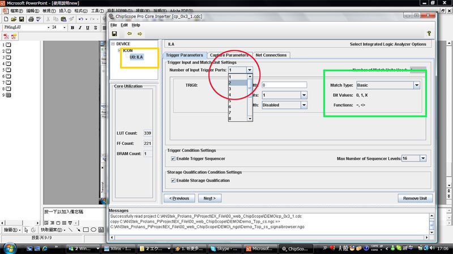Viewport: 453px width, 254px height.
Task: Click the PowerPoint notes area text
Action: click(x=64, y=212)
